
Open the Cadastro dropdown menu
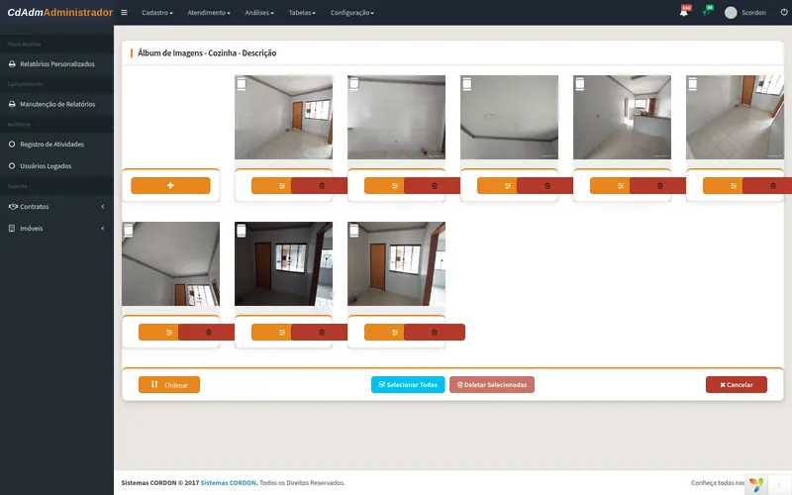(157, 13)
